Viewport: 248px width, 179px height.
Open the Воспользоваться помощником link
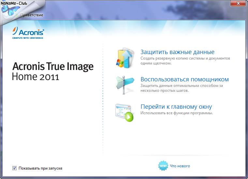(x=184, y=79)
